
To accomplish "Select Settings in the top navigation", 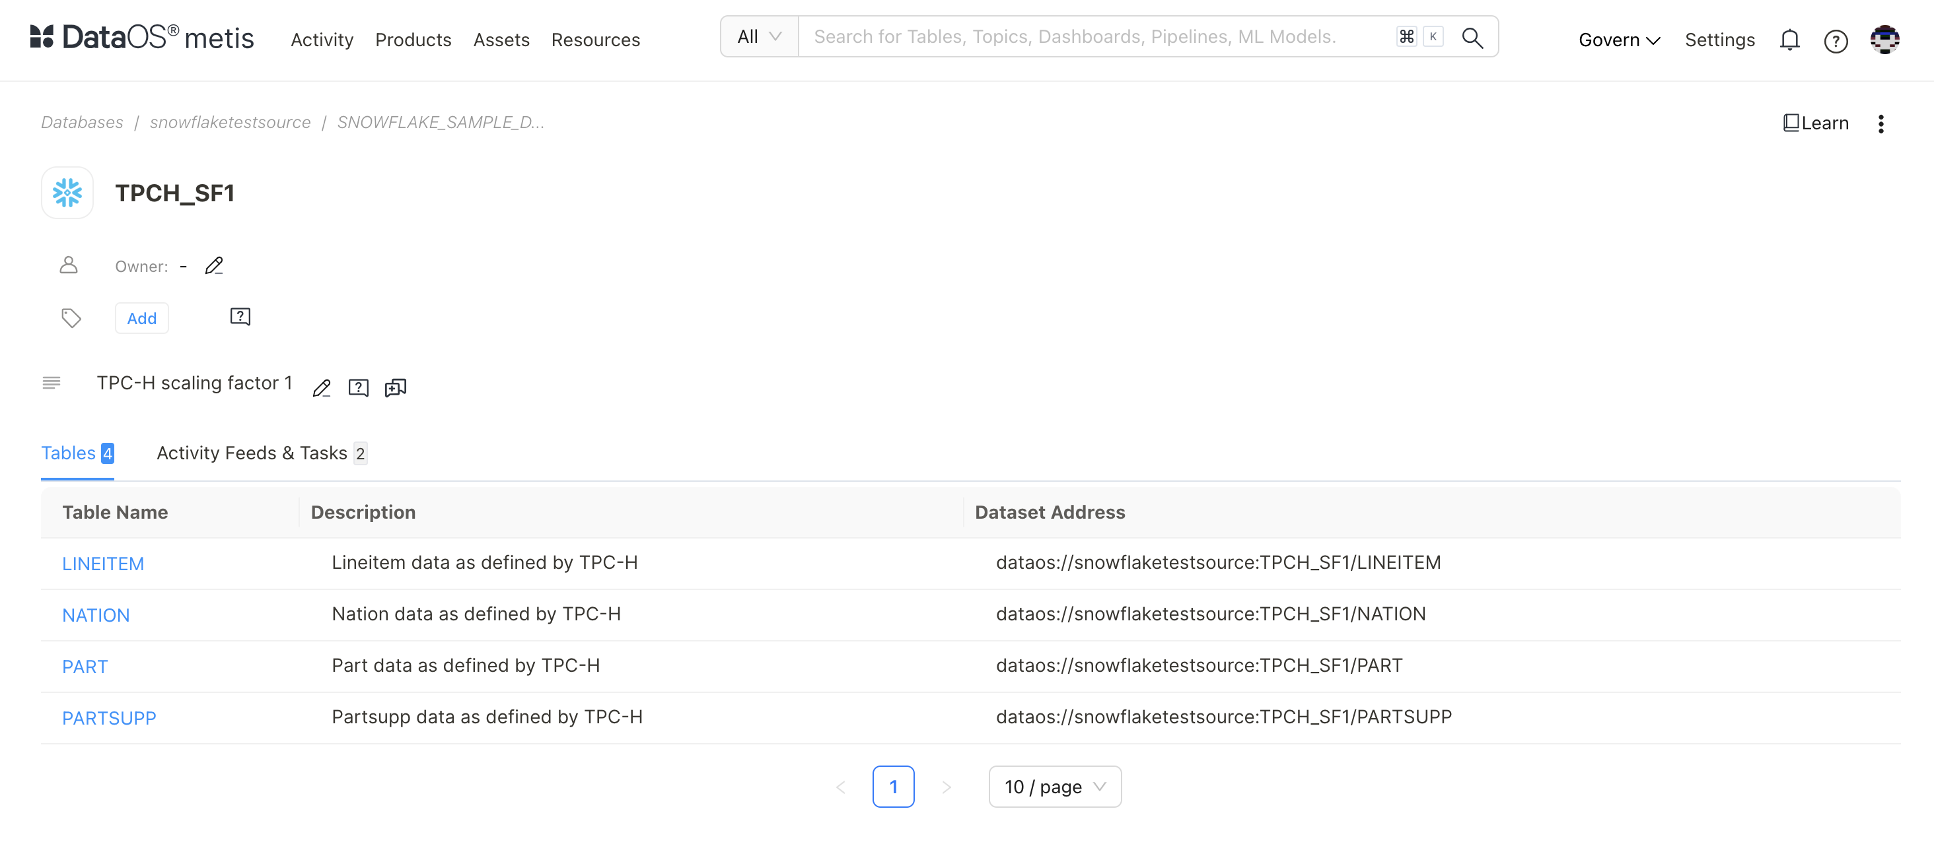I will pos(1721,40).
